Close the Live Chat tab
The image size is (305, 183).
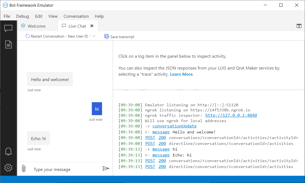point(92,26)
